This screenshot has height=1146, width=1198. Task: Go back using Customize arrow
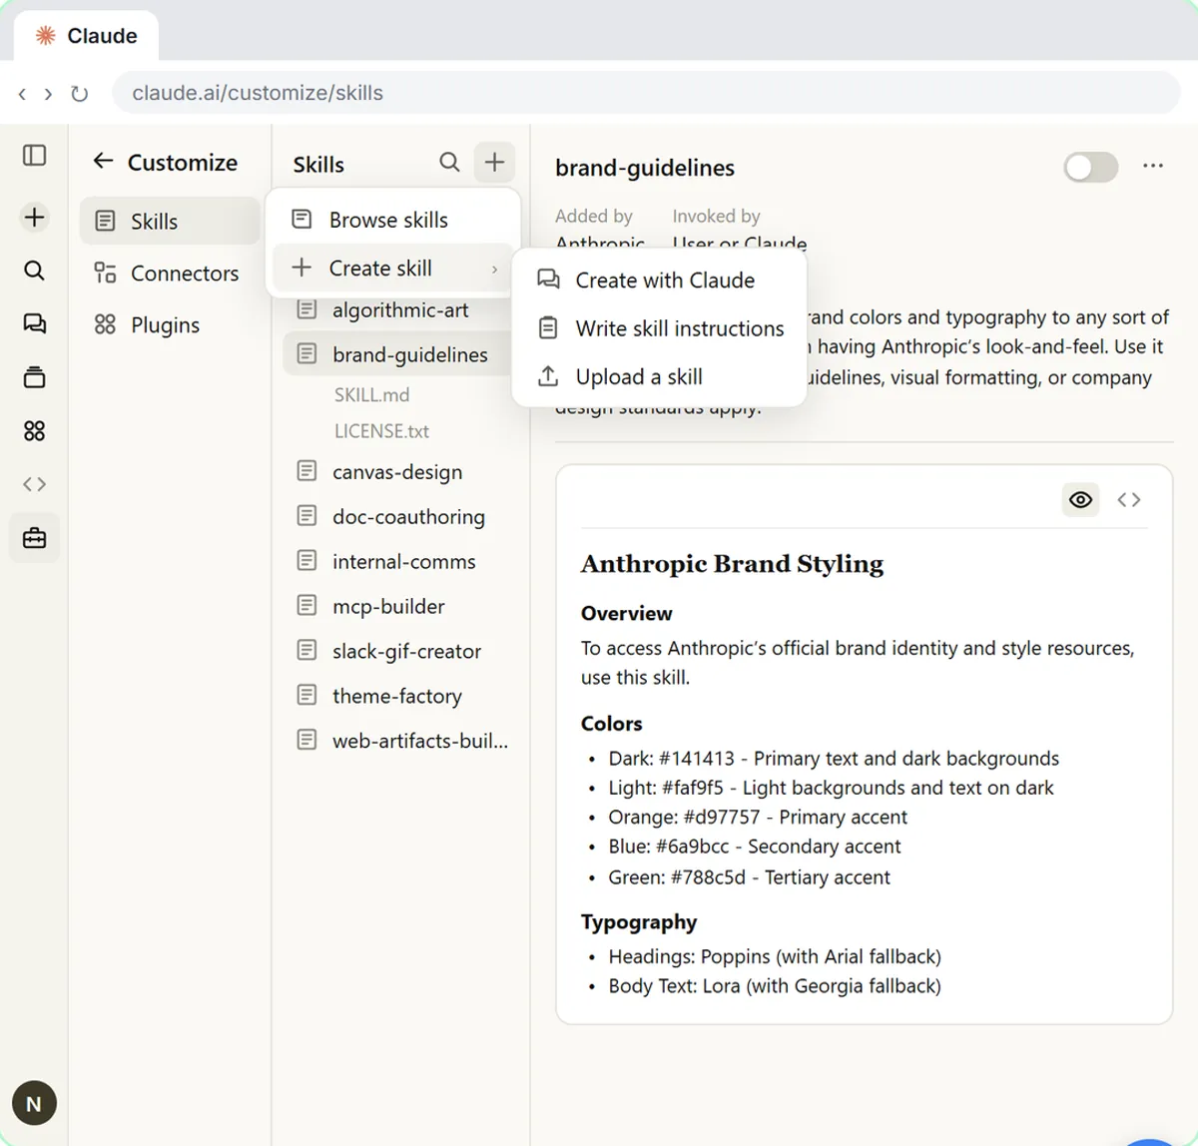103,161
